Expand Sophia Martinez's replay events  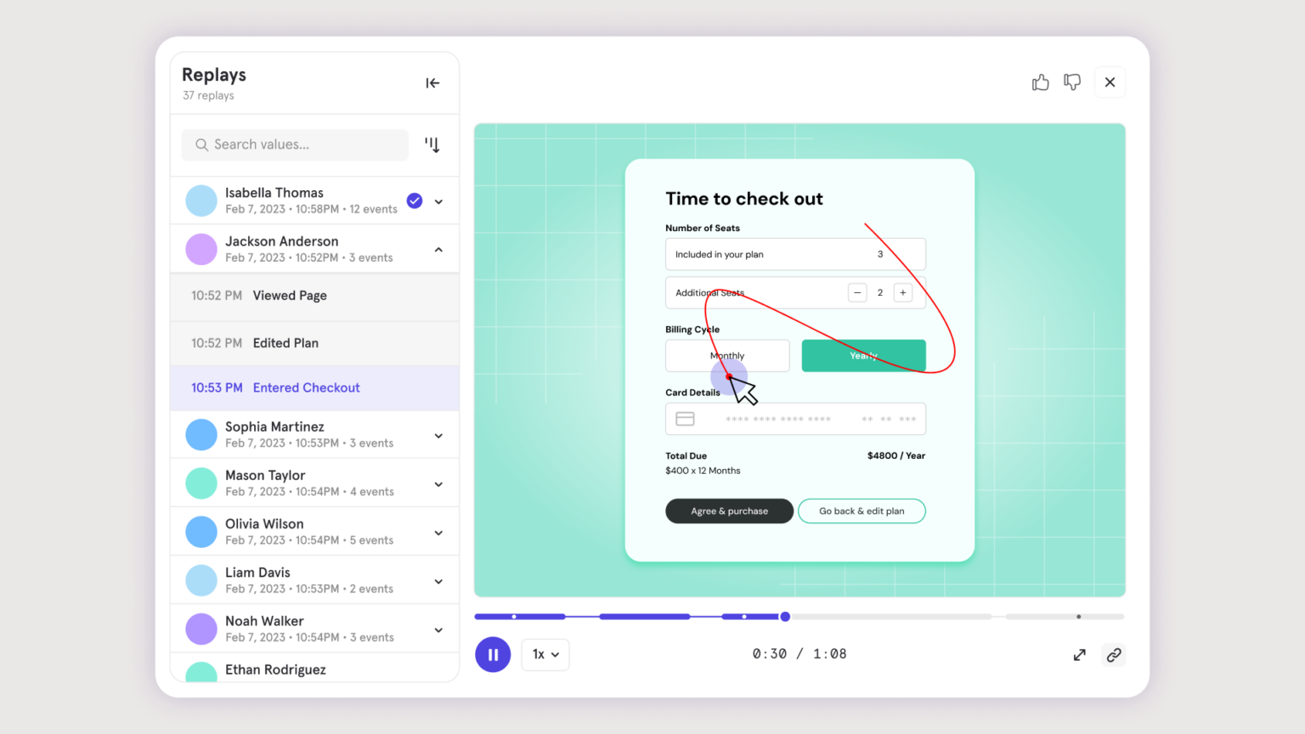click(x=438, y=436)
